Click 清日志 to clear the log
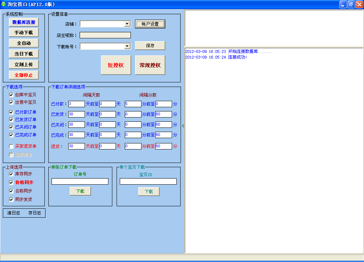The image size is (364, 262). (x=14, y=213)
